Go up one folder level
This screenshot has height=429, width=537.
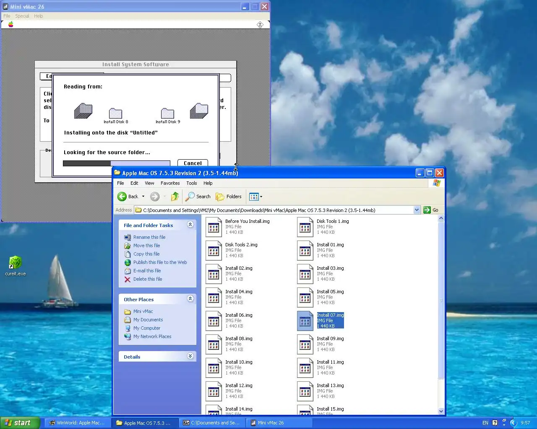(175, 196)
